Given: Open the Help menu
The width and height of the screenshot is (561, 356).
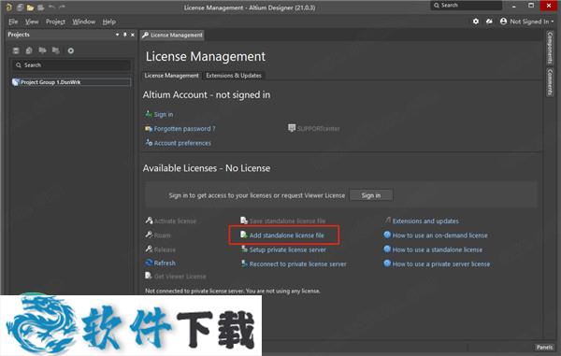Looking at the screenshot, I should pos(109,21).
